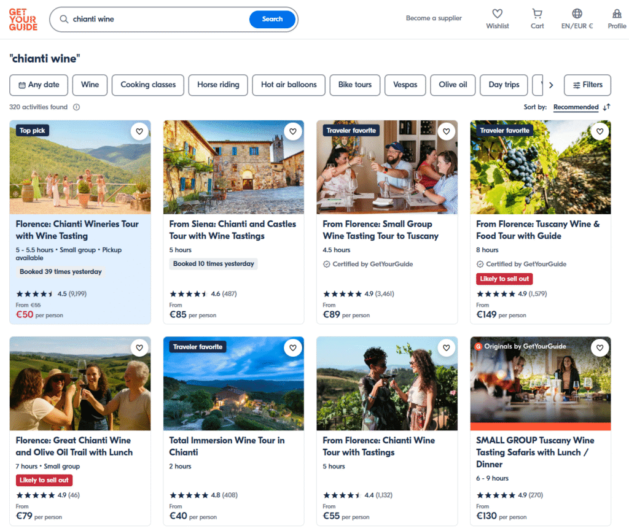Open From Florence: Tuscany Wine & Food title
Screen dimensions: 629x531
click(538, 230)
